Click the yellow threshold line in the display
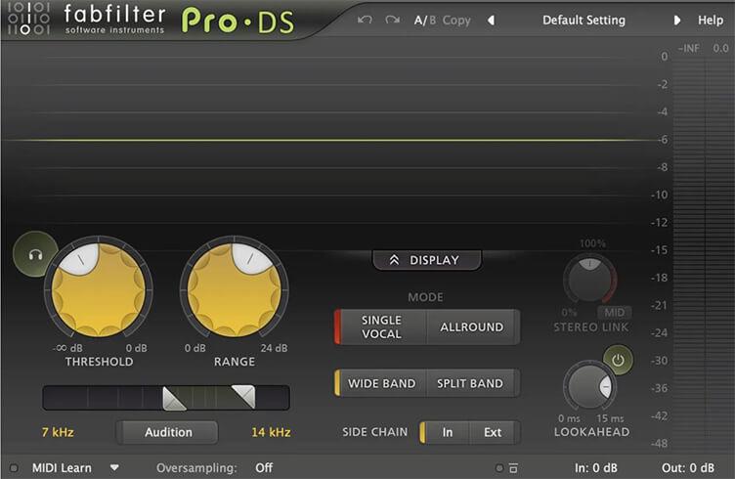Viewport: 735px width, 479px height. 328,140
